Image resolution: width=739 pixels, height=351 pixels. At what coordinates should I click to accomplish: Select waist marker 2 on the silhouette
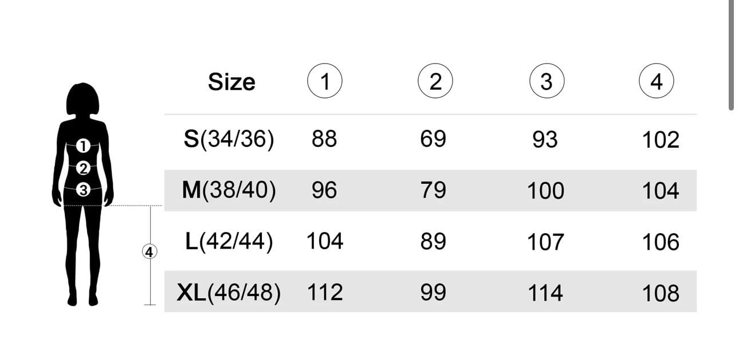[84, 168]
